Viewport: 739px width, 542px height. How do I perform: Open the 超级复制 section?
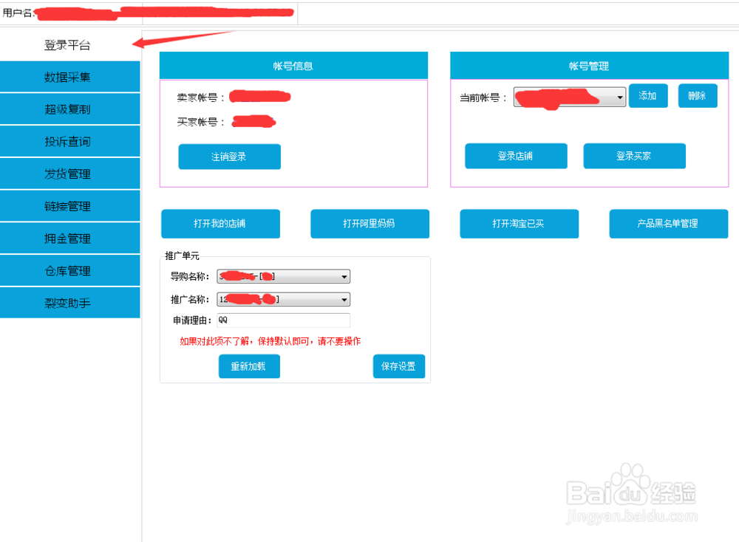[x=70, y=109]
